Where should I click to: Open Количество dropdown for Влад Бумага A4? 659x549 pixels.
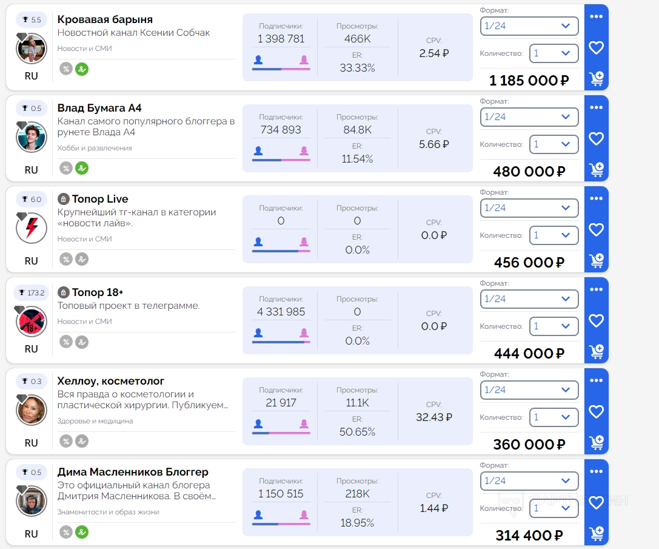pyautogui.click(x=553, y=144)
